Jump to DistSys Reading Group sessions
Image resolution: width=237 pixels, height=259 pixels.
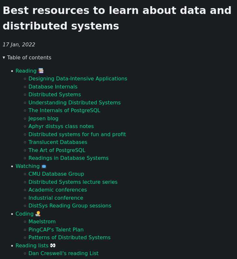pyautogui.click(x=70, y=206)
